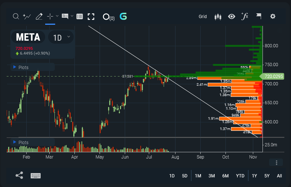This screenshot has width=291, height=187.
Task: Open the circle events counter (0)
Action: 108,17
